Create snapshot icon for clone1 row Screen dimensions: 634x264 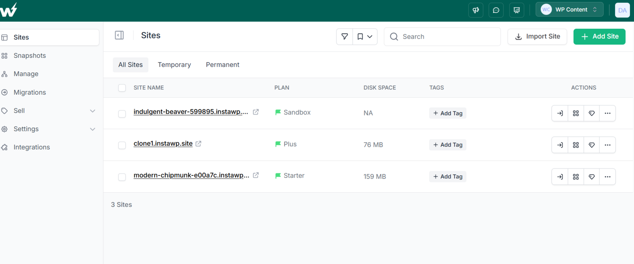[x=576, y=145]
